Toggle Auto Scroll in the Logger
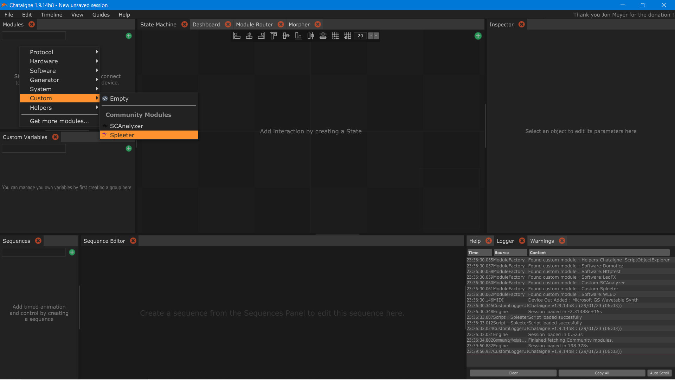Viewport: 675px width, 380px height. click(x=659, y=373)
